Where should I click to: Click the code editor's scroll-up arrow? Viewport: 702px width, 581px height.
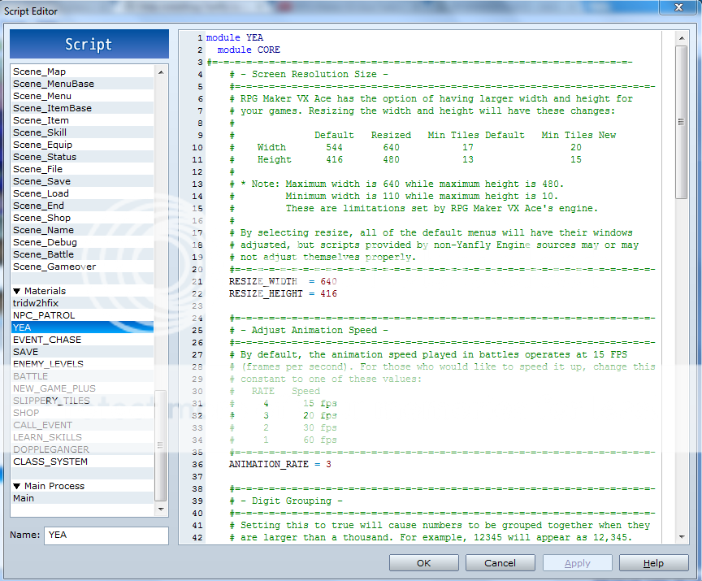[x=682, y=38]
